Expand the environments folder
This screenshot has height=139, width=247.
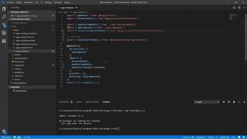[x=21, y=58]
